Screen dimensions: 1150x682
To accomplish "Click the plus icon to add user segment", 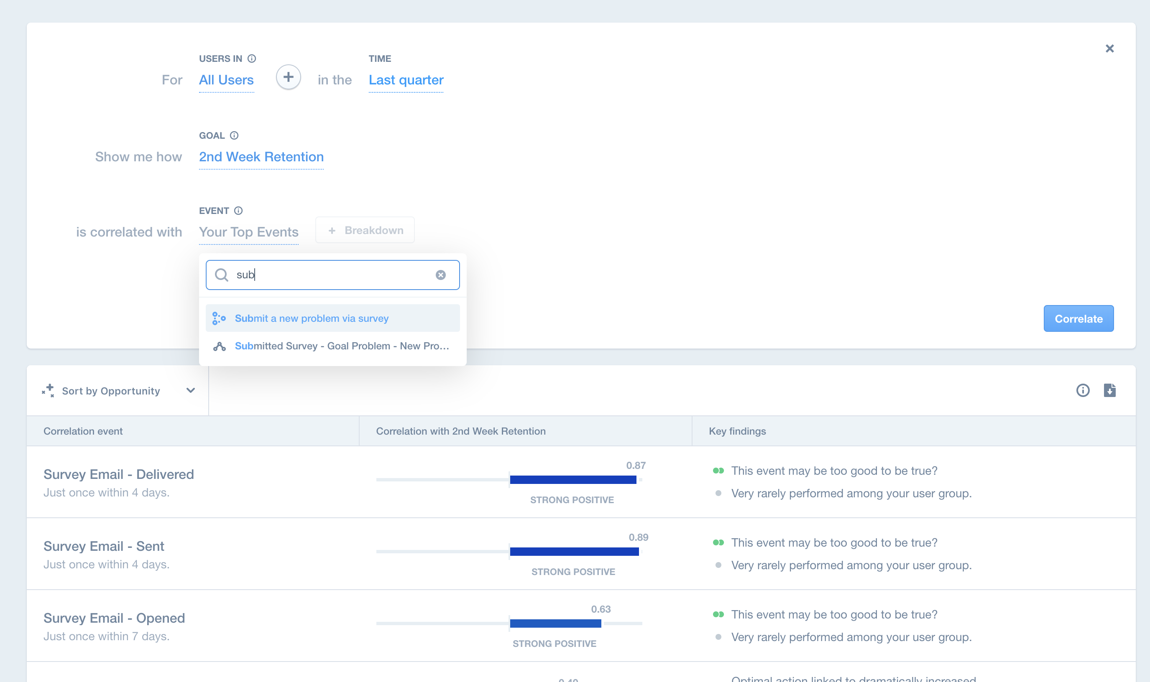I will click(x=288, y=77).
